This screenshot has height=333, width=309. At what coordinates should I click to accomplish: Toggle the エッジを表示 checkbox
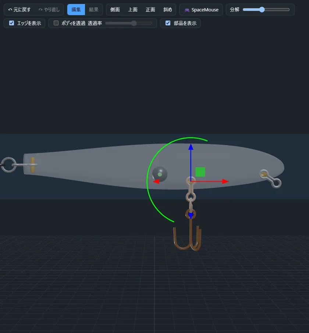coord(12,23)
